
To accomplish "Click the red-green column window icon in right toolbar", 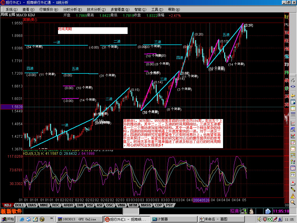I will [293, 155].
